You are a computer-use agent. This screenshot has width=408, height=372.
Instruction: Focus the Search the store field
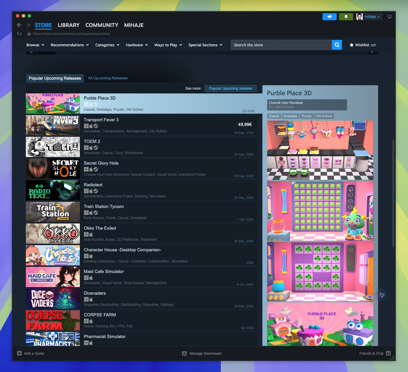click(281, 45)
